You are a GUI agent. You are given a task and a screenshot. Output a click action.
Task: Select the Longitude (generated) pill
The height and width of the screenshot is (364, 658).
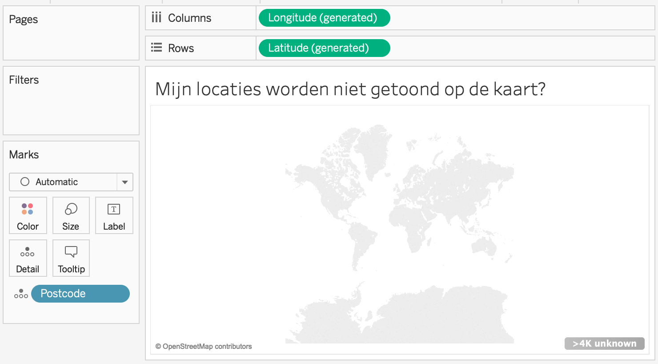pos(324,18)
